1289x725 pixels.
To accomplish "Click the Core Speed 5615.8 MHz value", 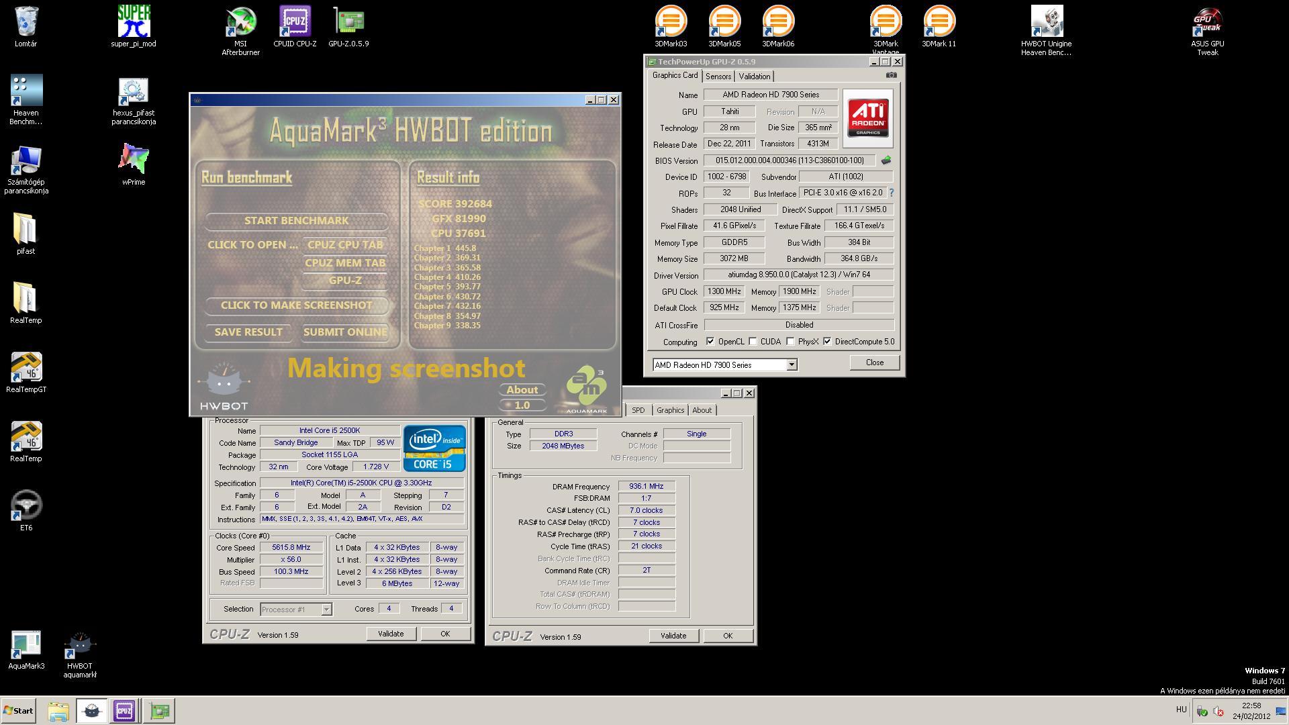I will click(291, 548).
